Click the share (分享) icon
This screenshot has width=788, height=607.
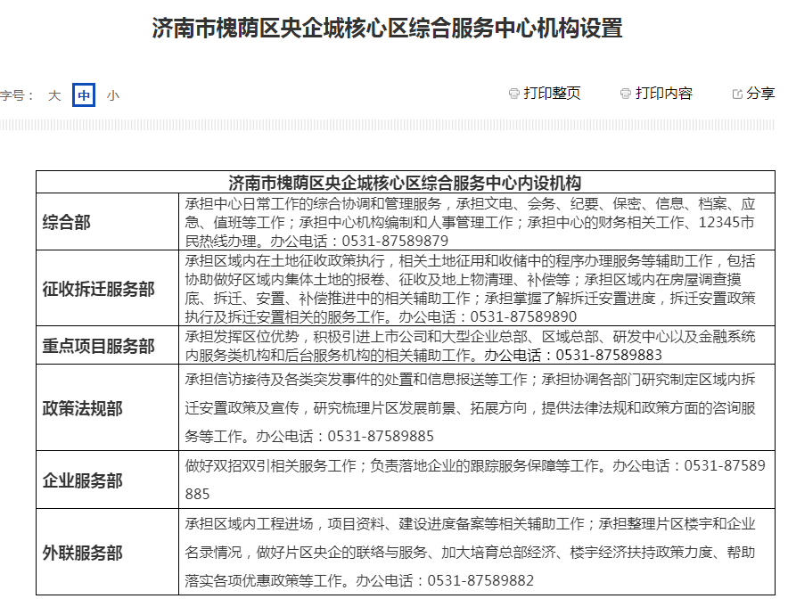pos(737,94)
